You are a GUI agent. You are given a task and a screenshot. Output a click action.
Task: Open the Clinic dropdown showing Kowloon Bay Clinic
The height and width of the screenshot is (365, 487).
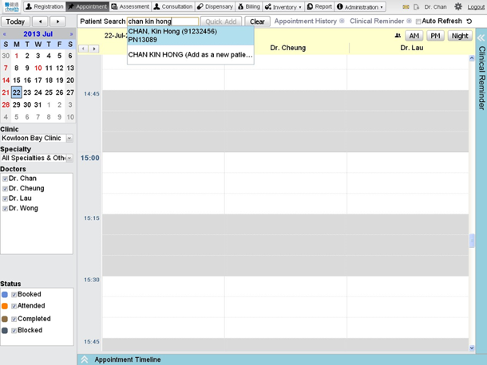(x=69, y=139)
